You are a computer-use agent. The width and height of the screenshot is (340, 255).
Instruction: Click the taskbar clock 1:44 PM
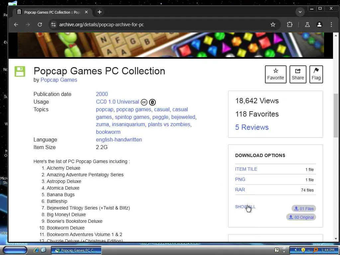(x=328, y=250)
